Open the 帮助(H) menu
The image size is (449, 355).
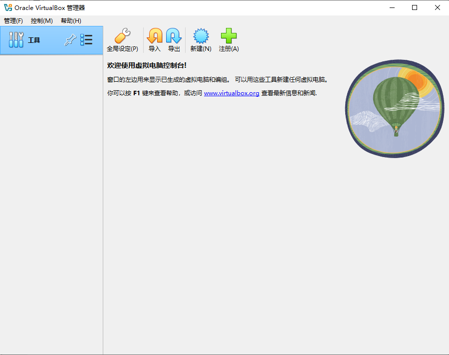[x=71, y=20]
